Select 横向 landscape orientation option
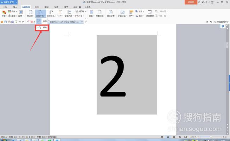 point(42,28)
